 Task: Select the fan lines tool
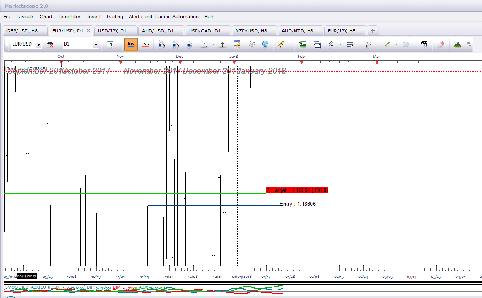tap(369, 44)
